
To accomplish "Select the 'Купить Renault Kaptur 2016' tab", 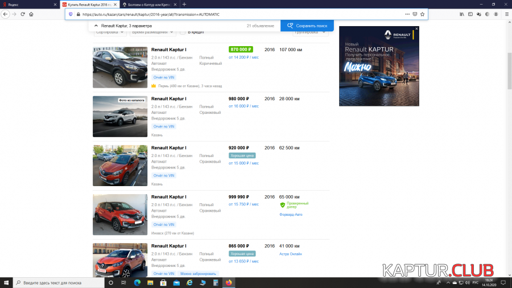I will (89, 5).
